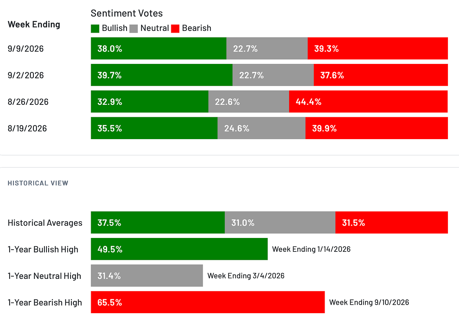Click the 39.7% bullish bar for 9/2/2026

pyautogui.click(x=162, y=75)
